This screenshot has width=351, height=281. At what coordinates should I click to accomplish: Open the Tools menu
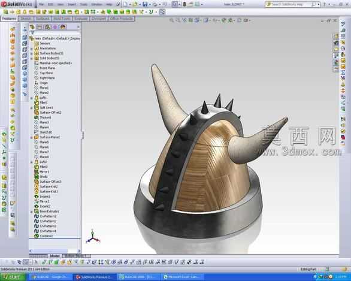pyautogui.click(x=84, y=4)
